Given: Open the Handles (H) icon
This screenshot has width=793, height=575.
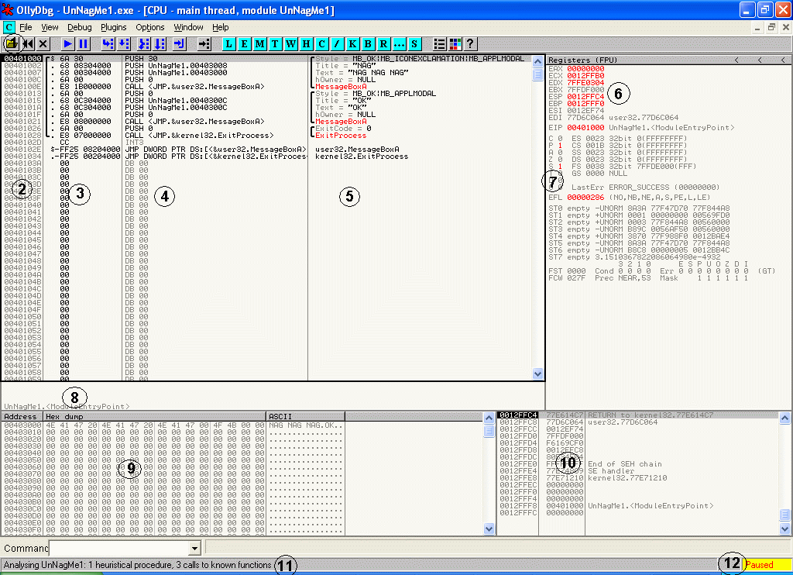Looking at the screenshot, I should [x=307, y=44].
